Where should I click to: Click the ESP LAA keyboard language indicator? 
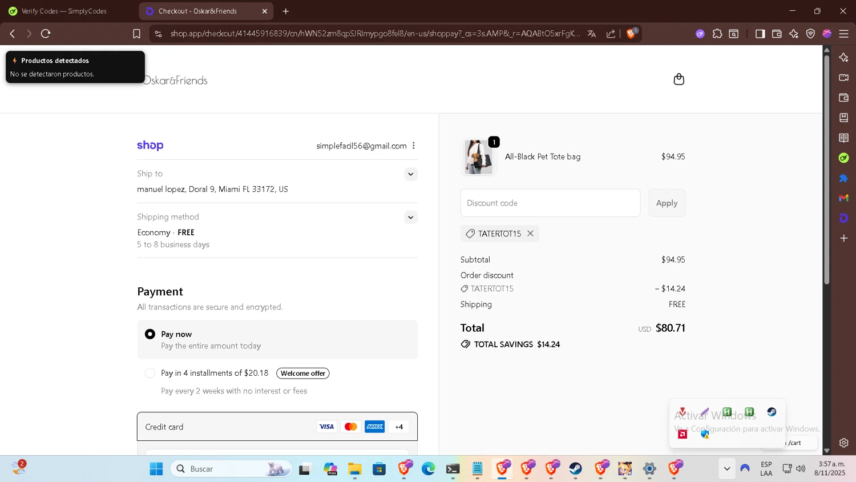(x=766, y=469)
